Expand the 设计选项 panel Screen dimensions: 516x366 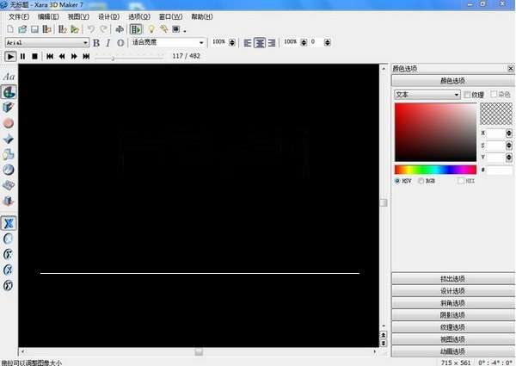click(x=453, y=291)
